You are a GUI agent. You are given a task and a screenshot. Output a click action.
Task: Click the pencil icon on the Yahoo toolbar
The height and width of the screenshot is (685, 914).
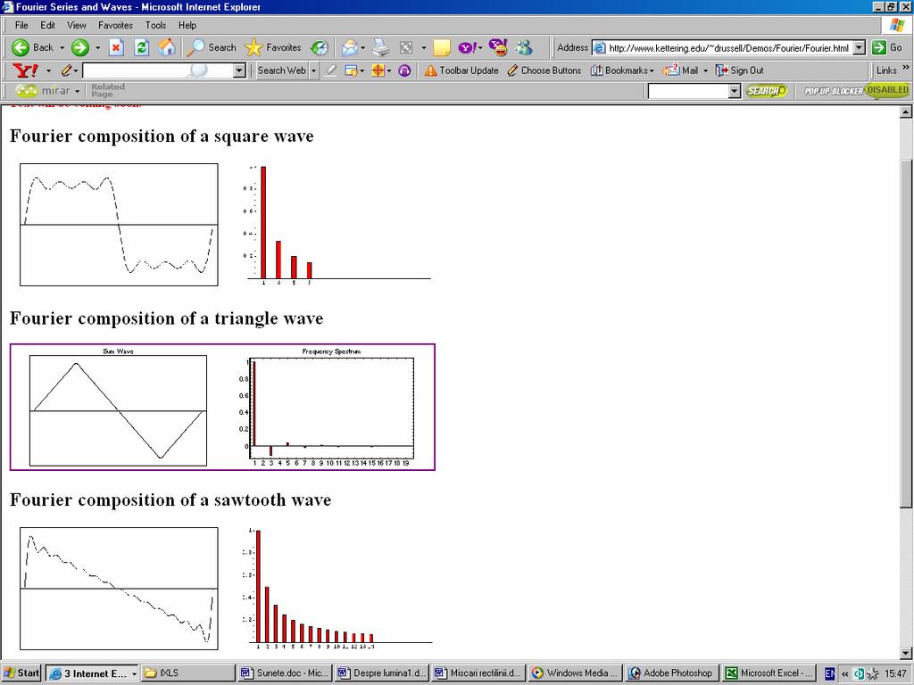tap(67, 70)
